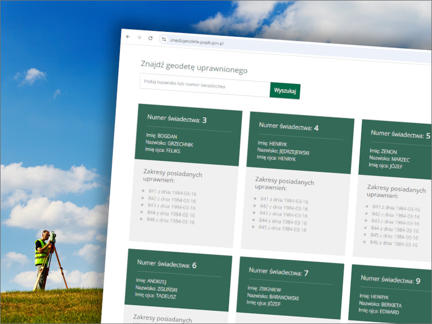
Task: Click '844 z dnia 1984-03-16' in card 4
Action: tap(282, 221)
